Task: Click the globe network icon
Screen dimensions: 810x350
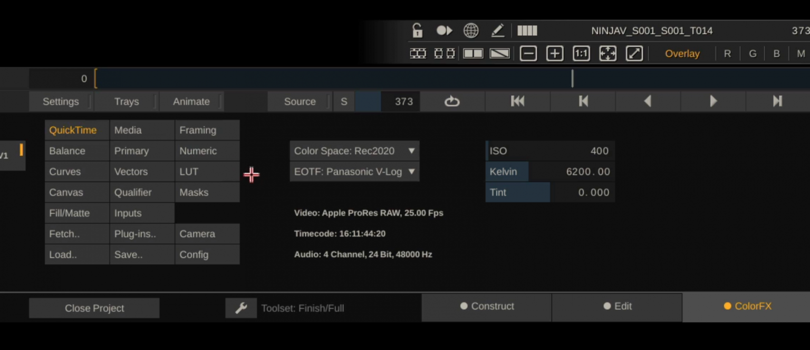Action: pyautogui.click(x=471, y=30)
